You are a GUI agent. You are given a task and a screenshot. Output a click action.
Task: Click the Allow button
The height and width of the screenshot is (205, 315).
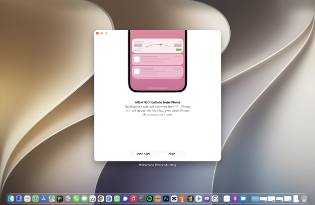pyautogui.click(x=172, y=154)
